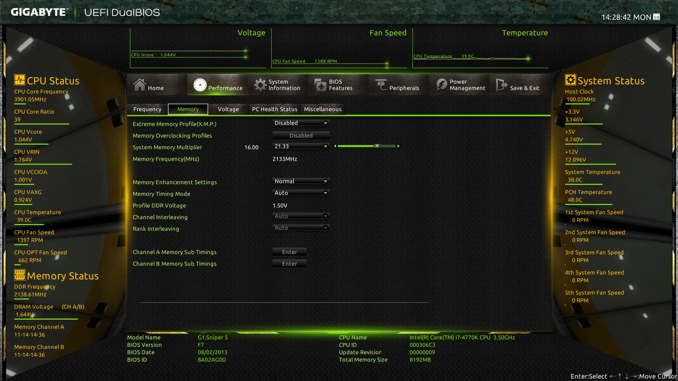Click the Profile DDR Voltage 1.50V value
678x381 pixels.
coord(280,205)
